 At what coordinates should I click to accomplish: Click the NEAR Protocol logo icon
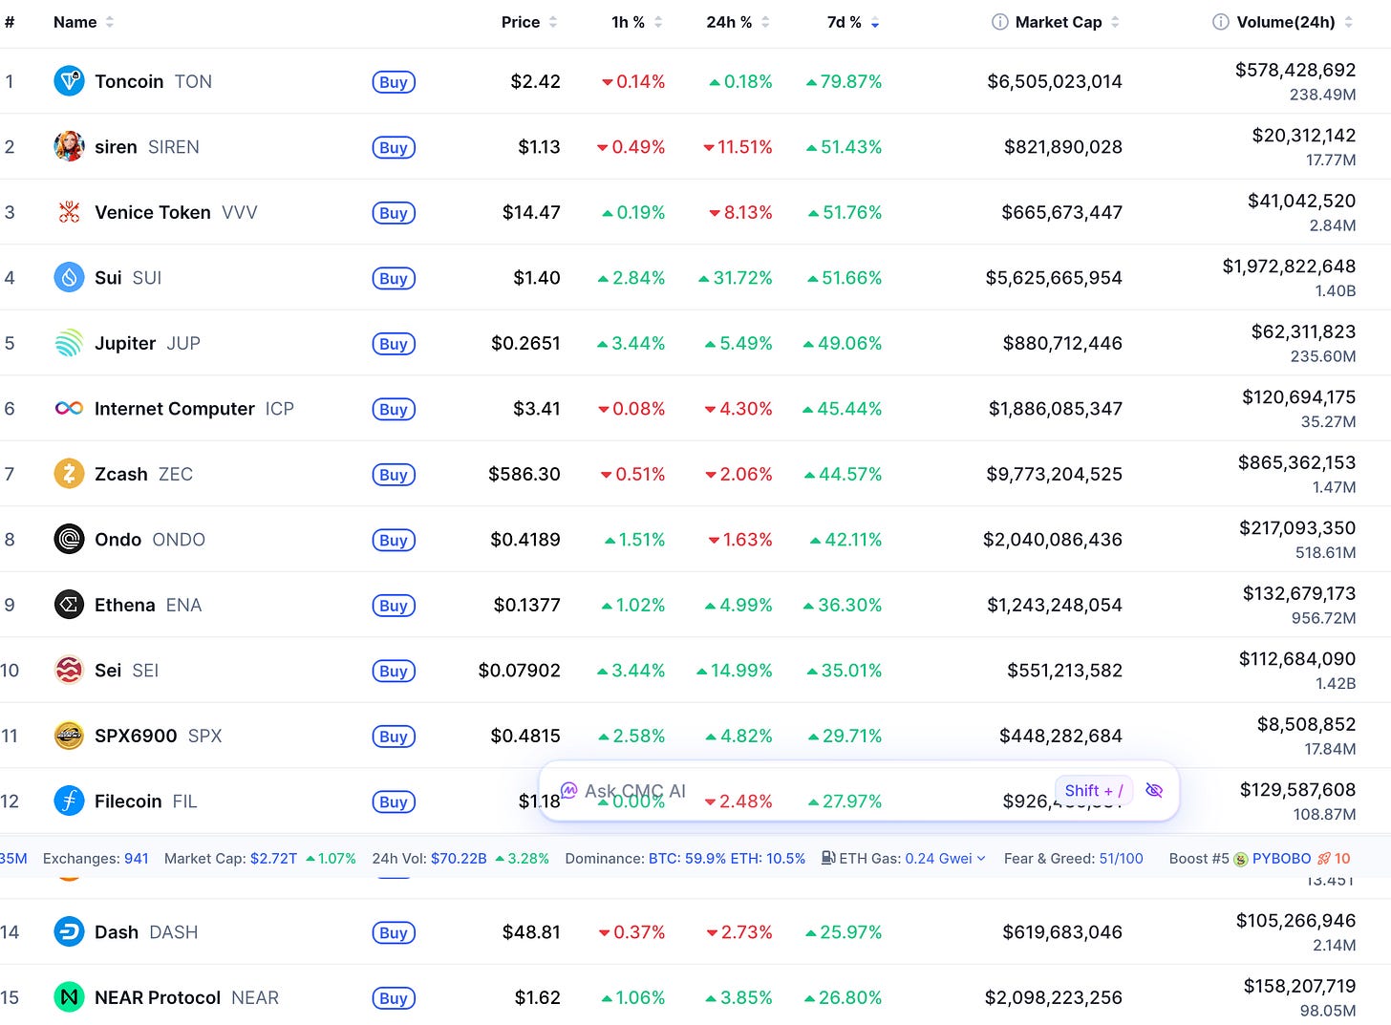tap(69, 997)
